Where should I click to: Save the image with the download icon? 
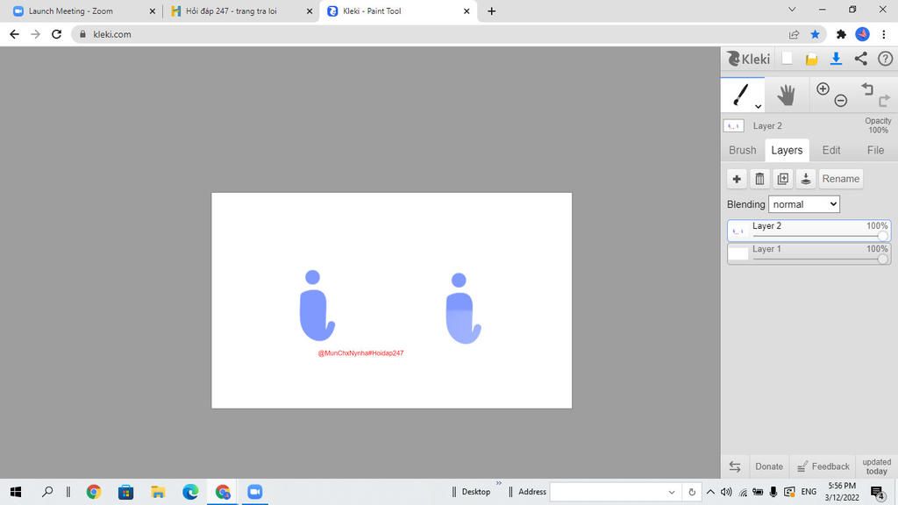[x=836, y=59]
